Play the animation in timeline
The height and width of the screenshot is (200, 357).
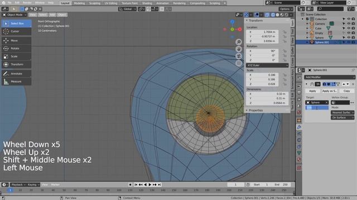(150, 184)
